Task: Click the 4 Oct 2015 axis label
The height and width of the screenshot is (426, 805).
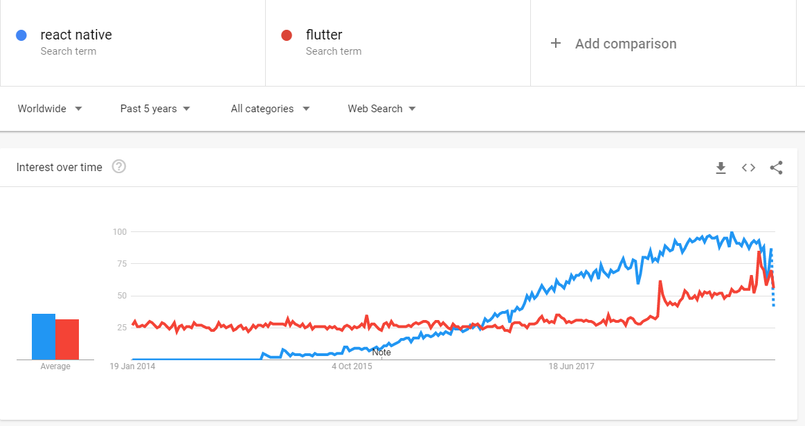Action: pyautogui.click(x=352, y=366)
